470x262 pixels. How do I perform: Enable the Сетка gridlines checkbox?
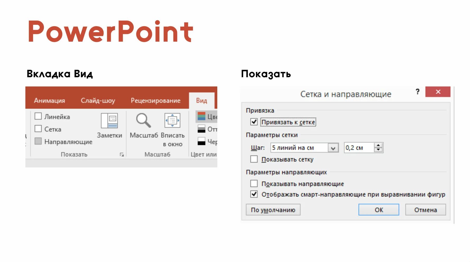tap(38, 129)
